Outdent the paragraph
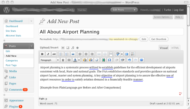 pos(116,60)
